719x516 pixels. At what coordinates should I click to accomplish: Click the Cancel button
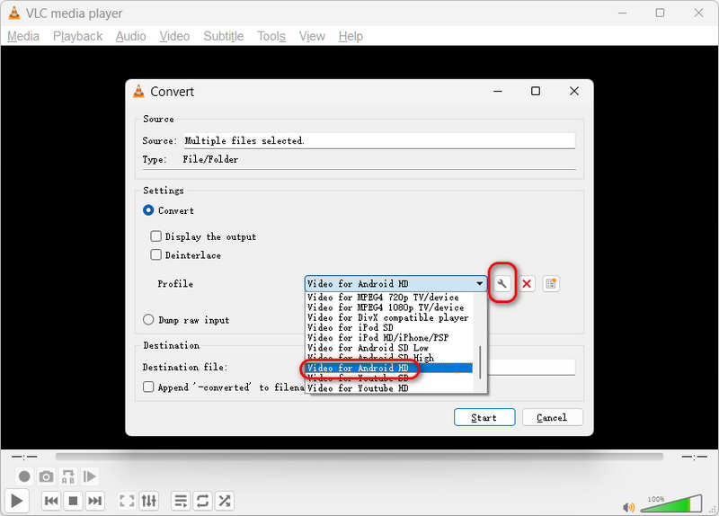[x=552, y=417]
